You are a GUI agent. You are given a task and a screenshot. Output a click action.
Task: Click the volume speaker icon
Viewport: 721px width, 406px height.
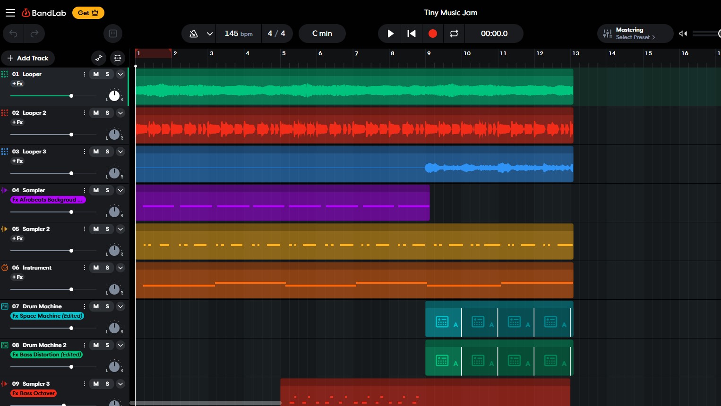(683, 34)
